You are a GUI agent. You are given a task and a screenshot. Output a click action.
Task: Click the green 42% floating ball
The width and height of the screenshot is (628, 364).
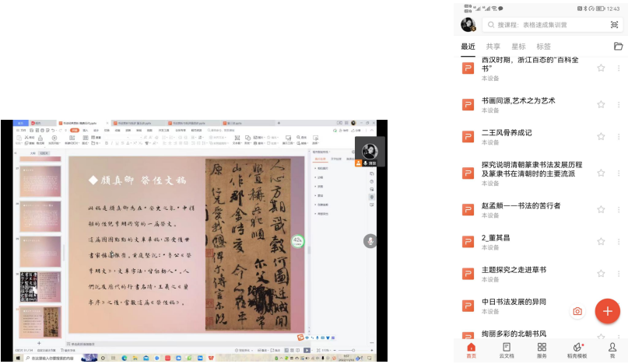pos(297,241)
